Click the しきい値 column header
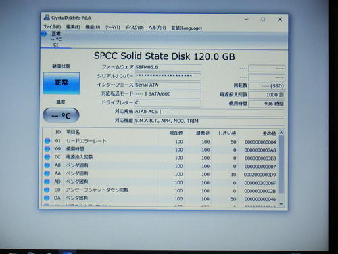The image size is (338, 254). click(x=227, y=133)
